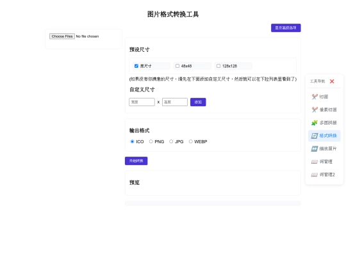
Task: Go to 词管理 in tool navigation
Action: pos(324,162)
